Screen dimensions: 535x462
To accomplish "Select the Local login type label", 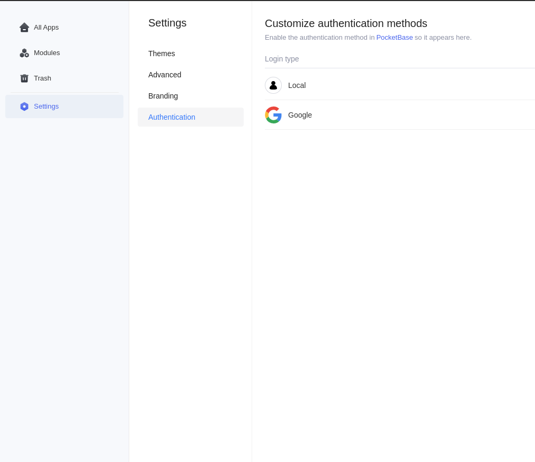I will pos(297,85).
